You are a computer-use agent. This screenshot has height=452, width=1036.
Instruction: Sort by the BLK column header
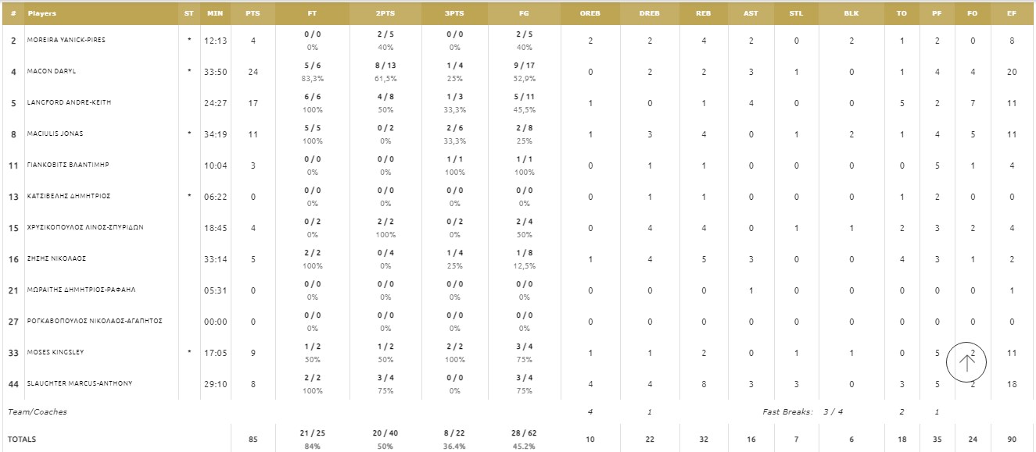851,13
